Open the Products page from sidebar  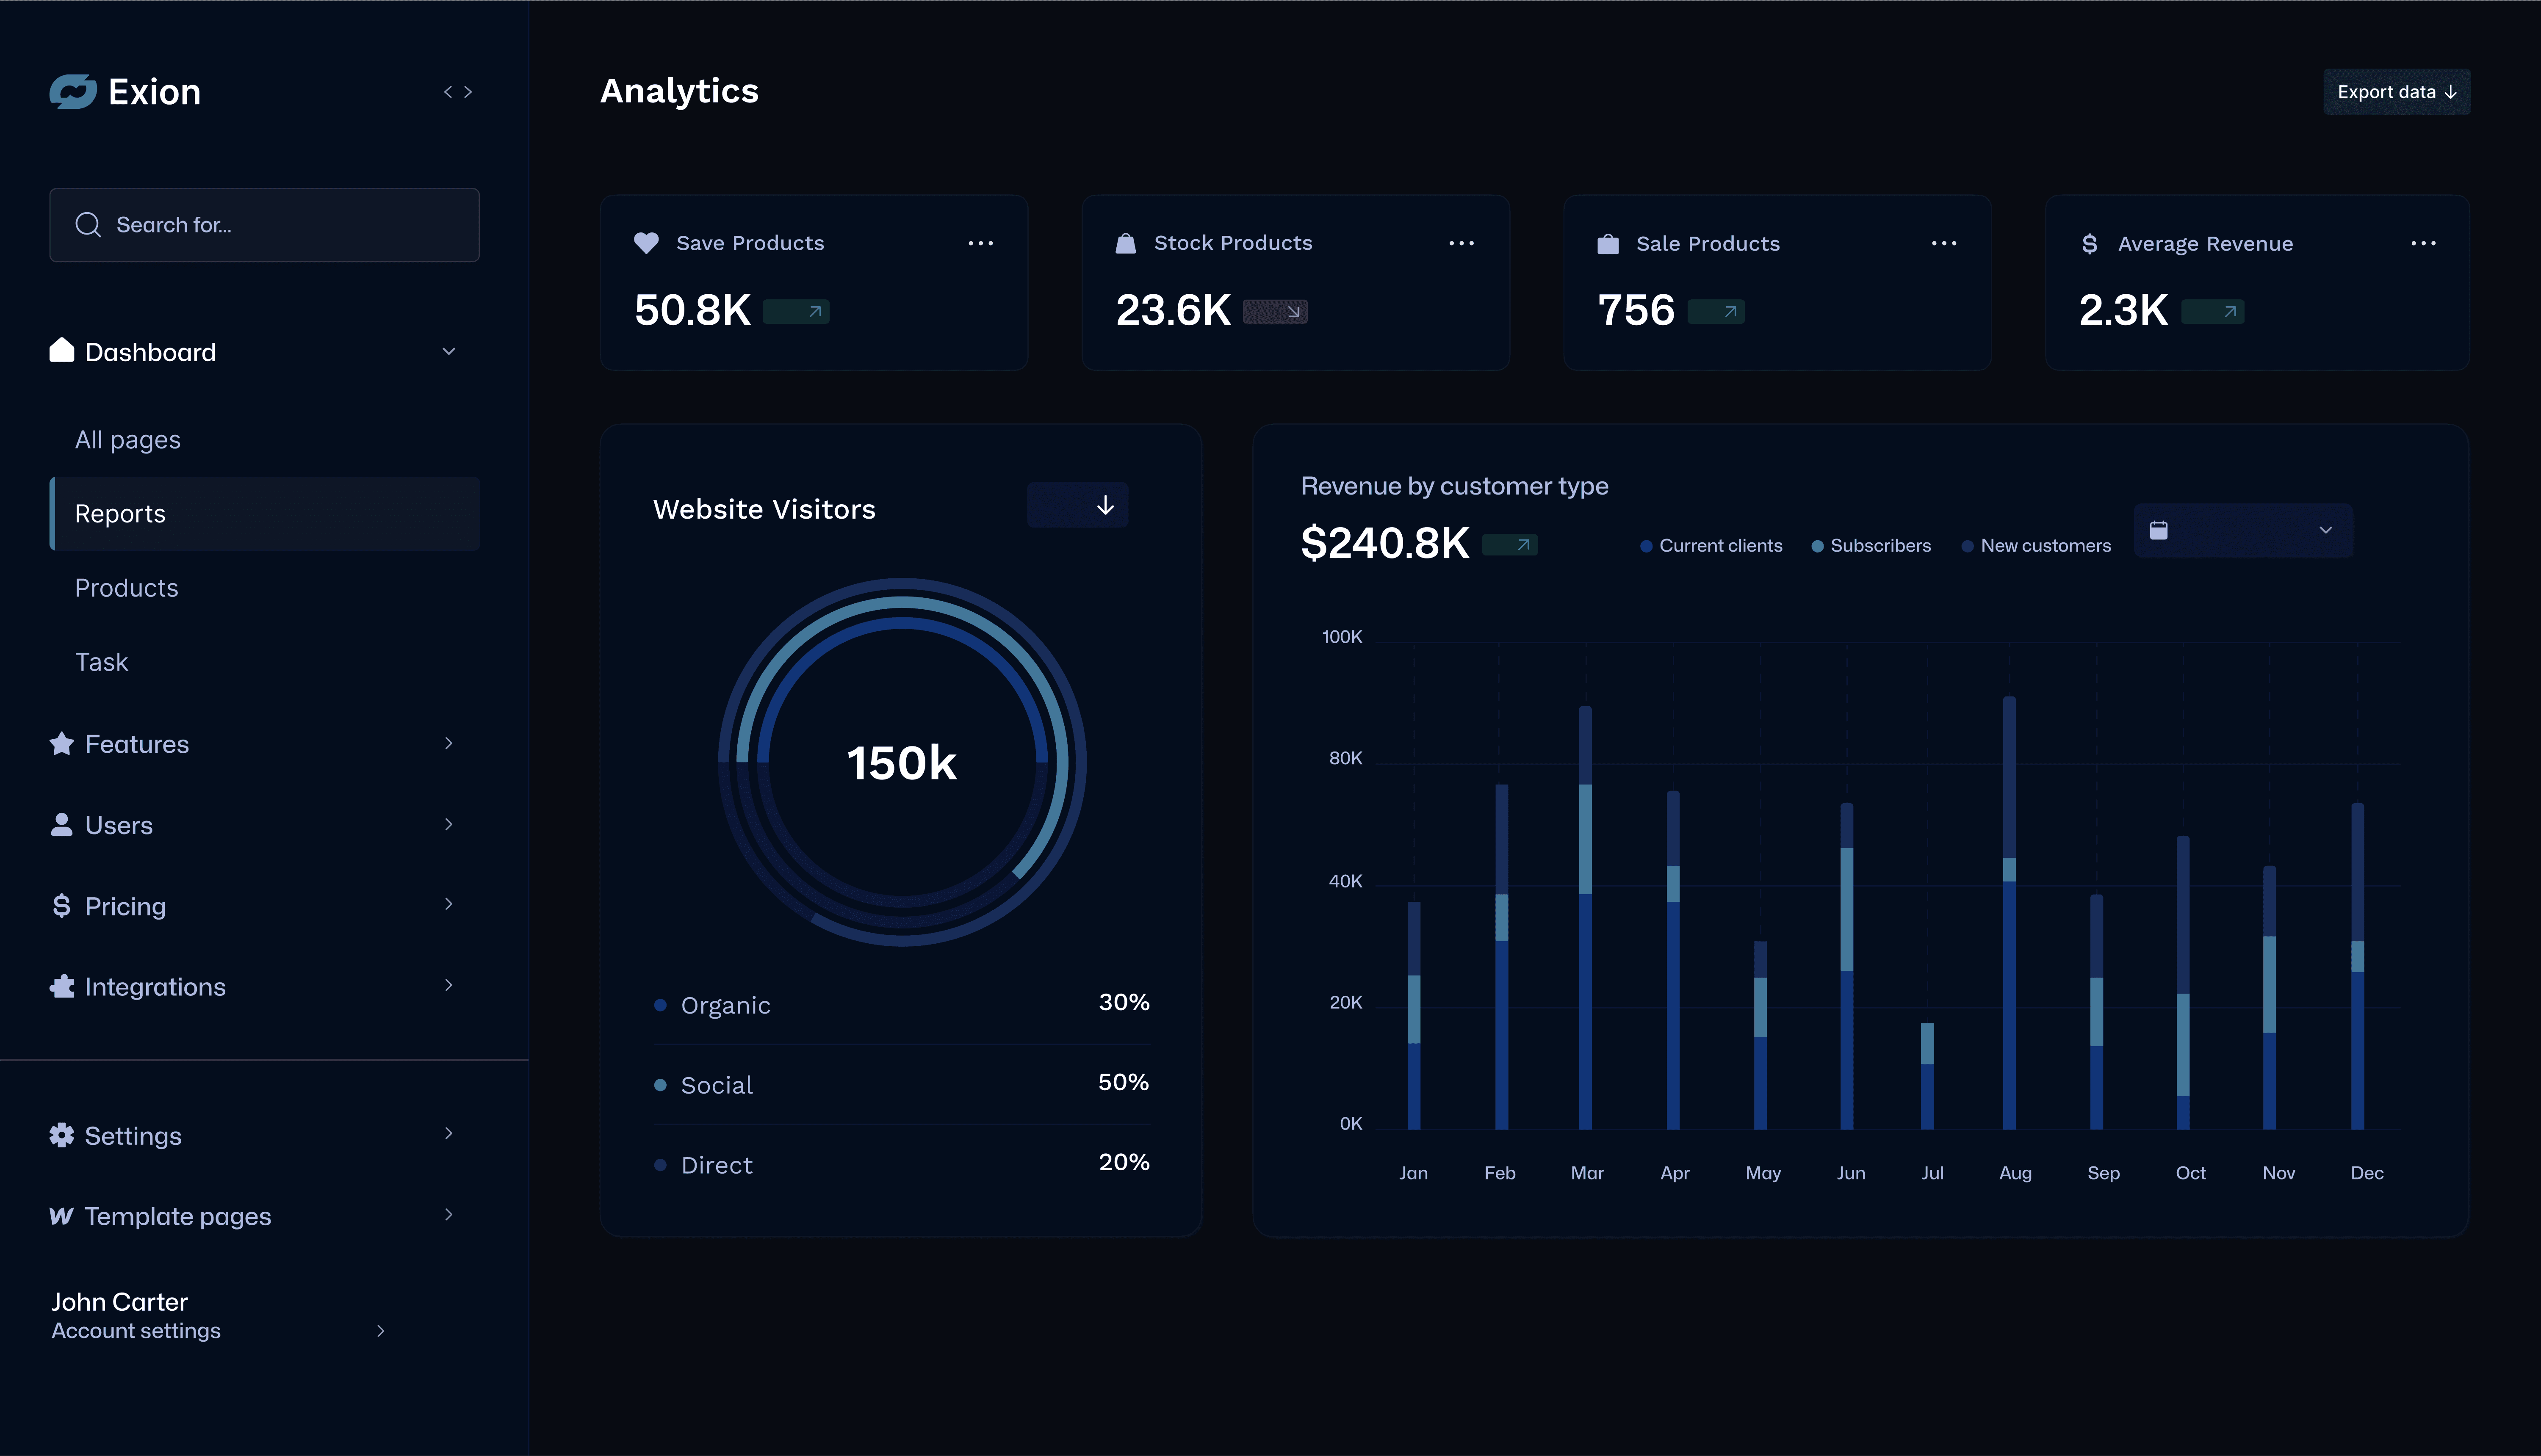[x=126, y=587]
